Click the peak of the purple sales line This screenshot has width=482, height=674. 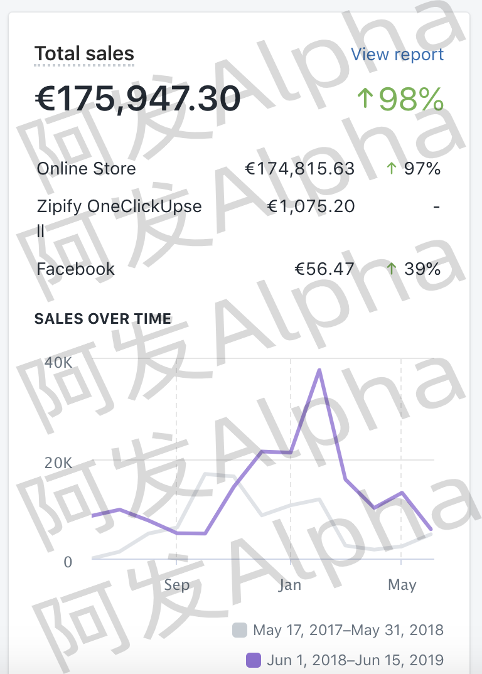319,370
